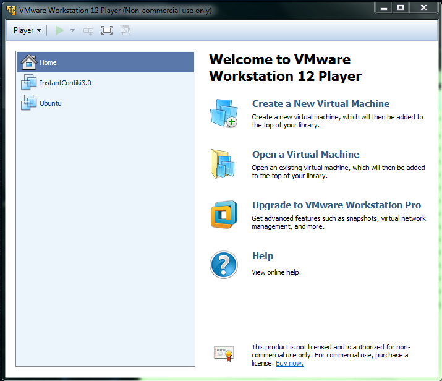This screenshot has width=442, height=381.
Task: Click the Workstation Pro upgrade icon
Action: point(224,215)
